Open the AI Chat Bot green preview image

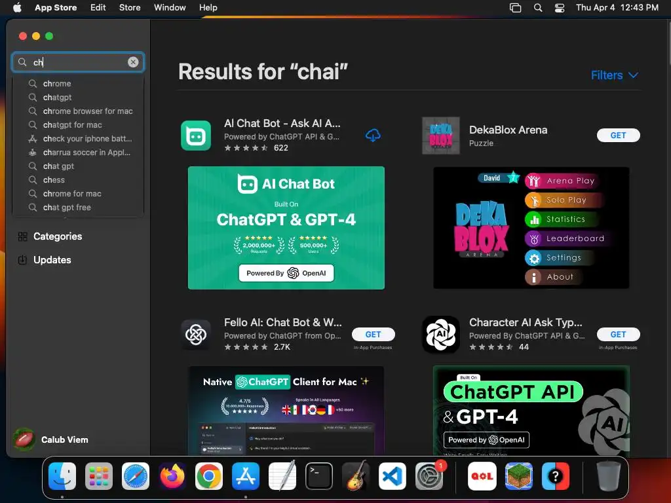tap(286, 228)
